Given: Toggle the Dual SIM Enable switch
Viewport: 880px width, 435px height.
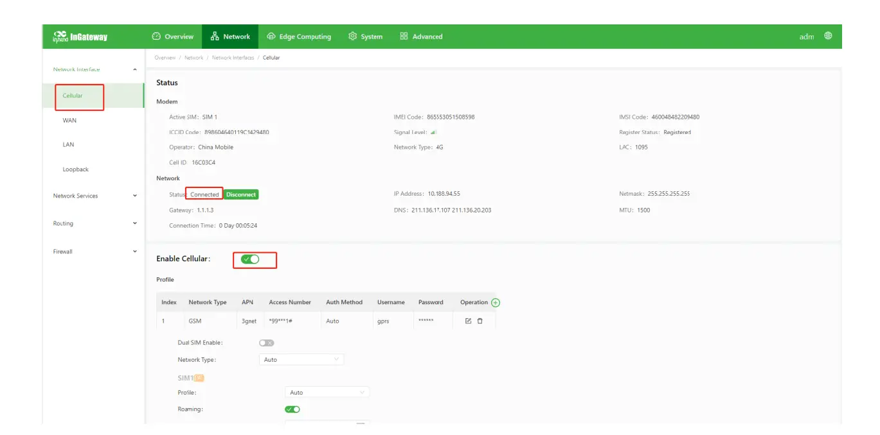Looking at the screenshot, I should tap(267, 343).
